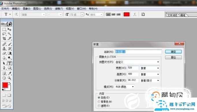Open the anti-aliasing method dropdown
The height and width of the screenshot is (112, 197).
click(101, 14)
